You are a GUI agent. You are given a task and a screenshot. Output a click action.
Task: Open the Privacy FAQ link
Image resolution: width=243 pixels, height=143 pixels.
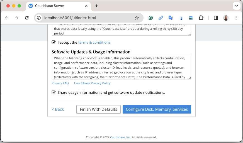pyautogui.click(x=60, y=83)
